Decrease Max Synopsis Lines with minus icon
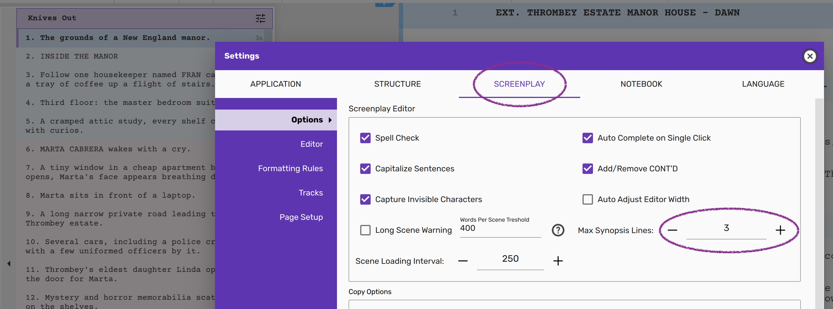This screenshot has height=309, width=833. point(672,230)
